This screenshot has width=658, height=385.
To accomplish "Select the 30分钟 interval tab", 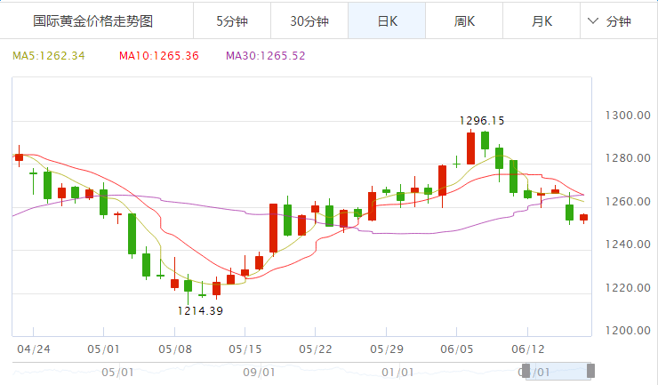I will point(309,21).
